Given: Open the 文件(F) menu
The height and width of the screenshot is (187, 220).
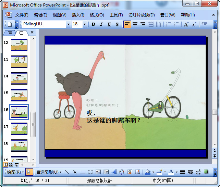Looking at the screenshot, I should pos(22,15).
